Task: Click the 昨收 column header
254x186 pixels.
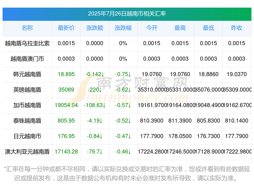Action: pos(237,28)
